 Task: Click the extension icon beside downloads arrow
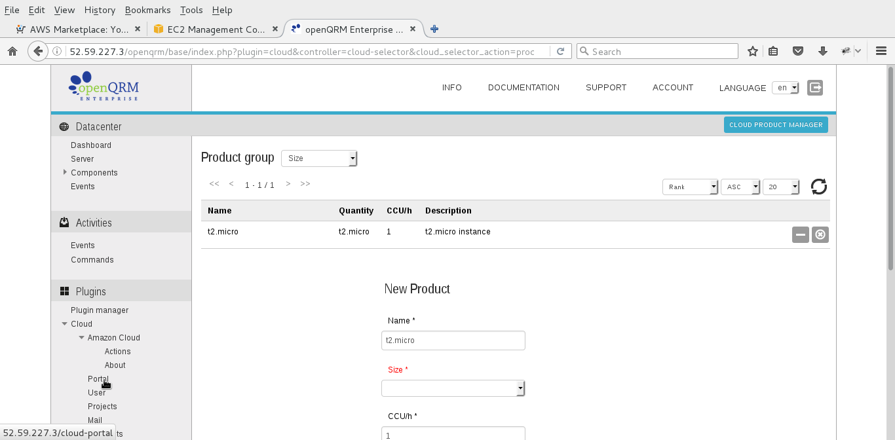(x=847, y=51)
